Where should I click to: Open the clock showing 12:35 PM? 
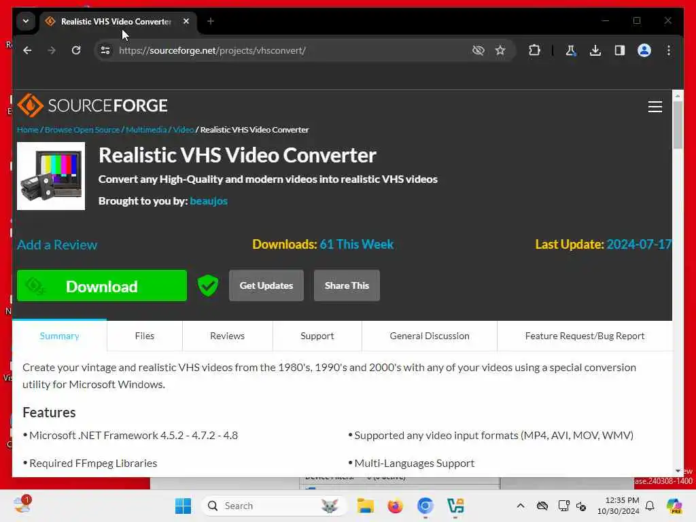pos(618,506)
